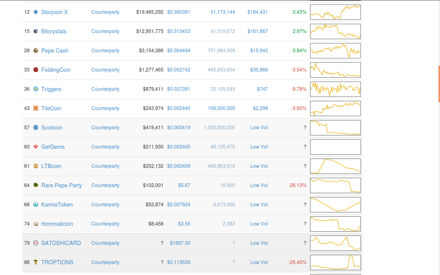440x275 pixels.
Task: Click the Rare Pepe Party icon
Action: pyautogui.click(x=36, y=185)
